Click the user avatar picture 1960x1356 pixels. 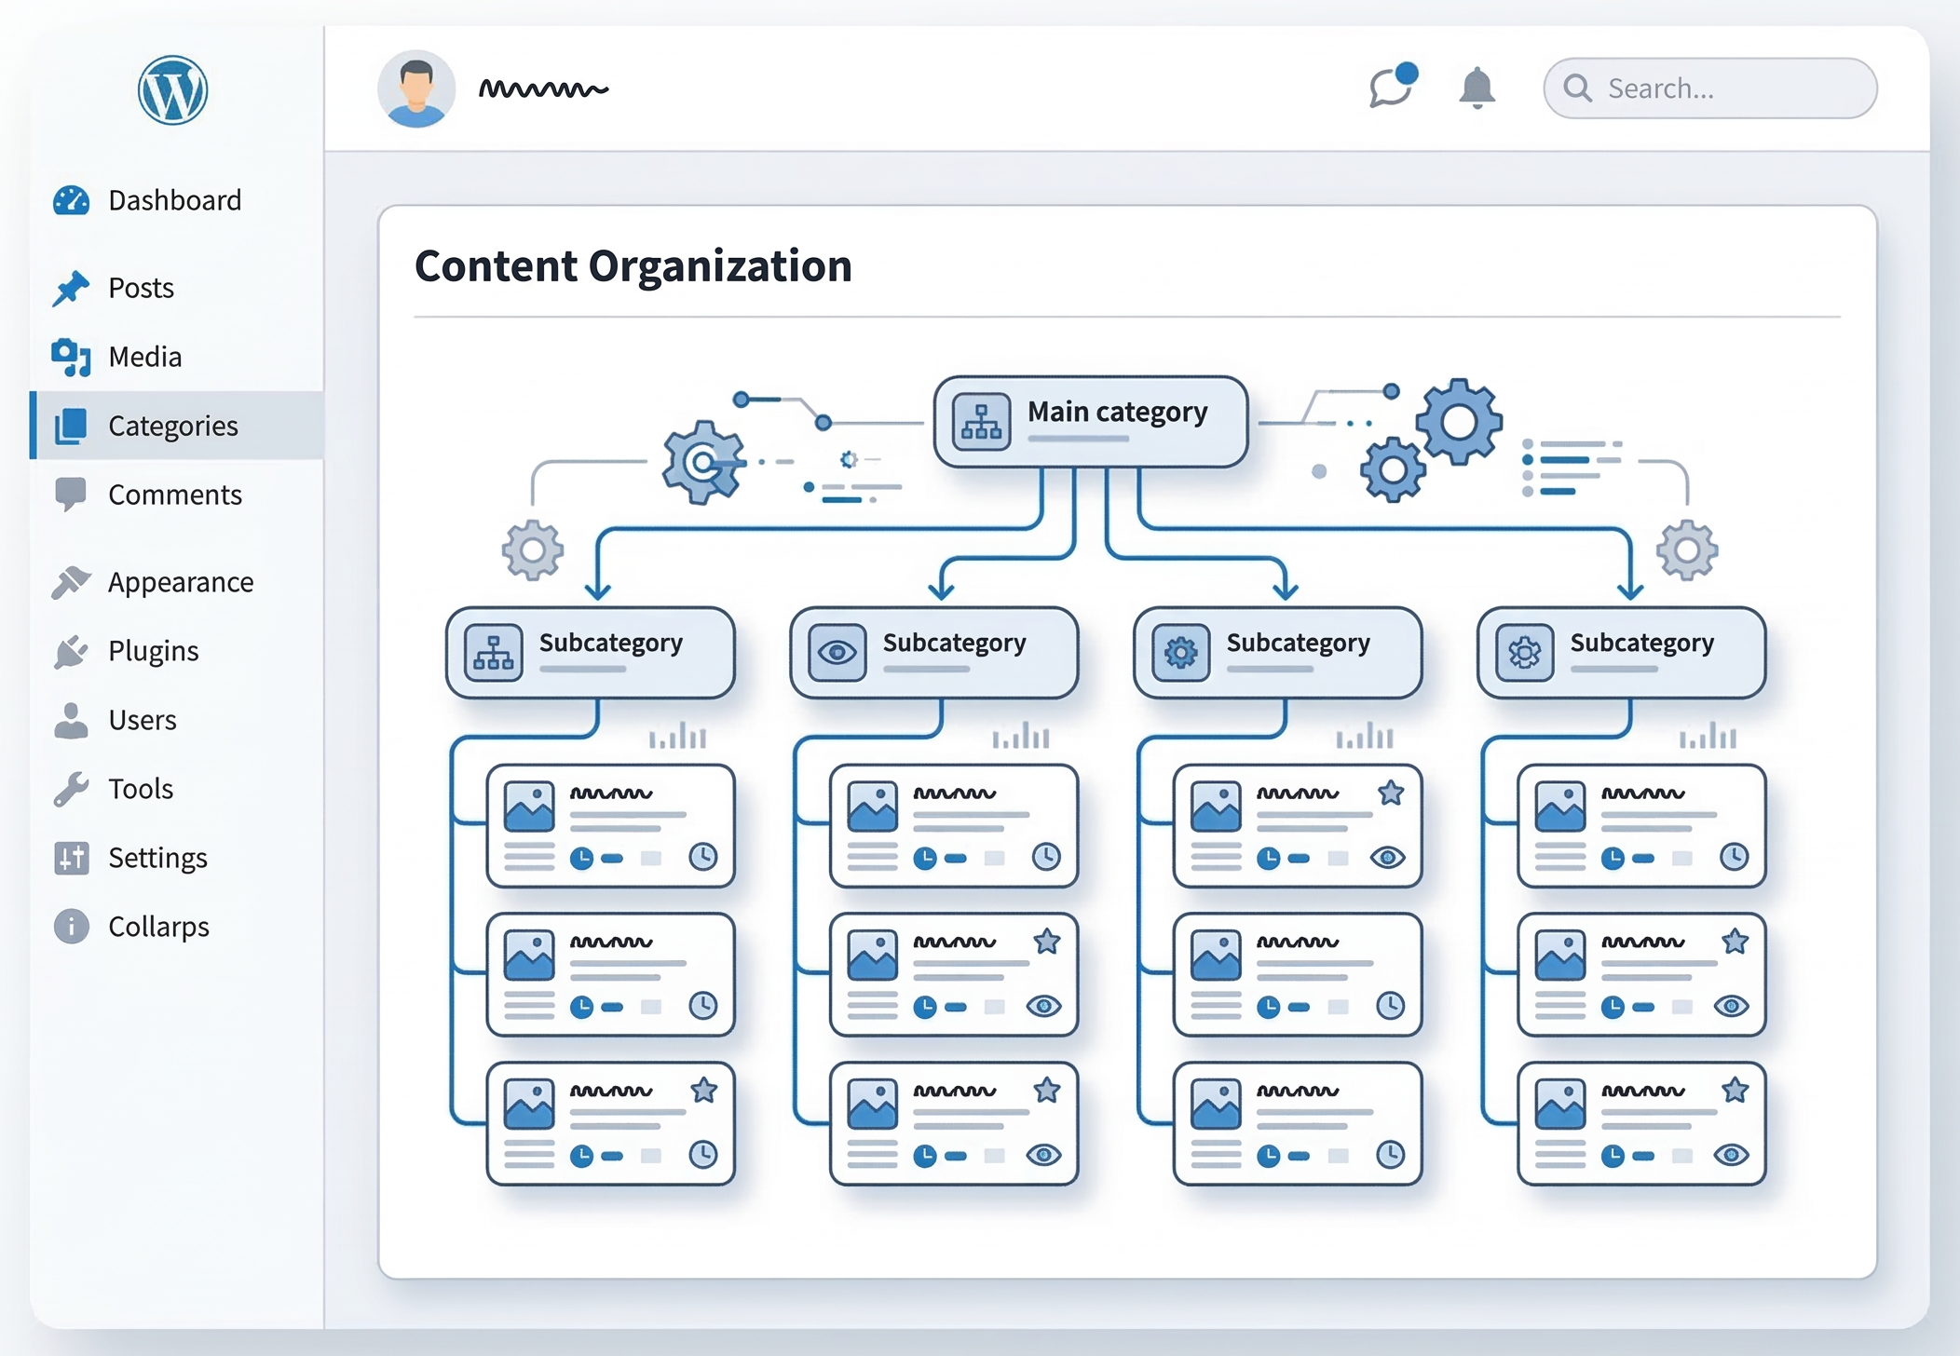(x=416, y=89)
